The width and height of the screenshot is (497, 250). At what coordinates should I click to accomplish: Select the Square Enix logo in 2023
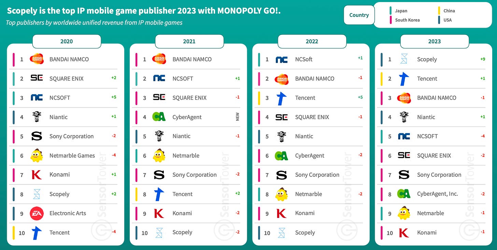click(x=404, y=156)
